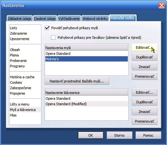This screenshot has width=167, height=145.
Task: Rename keyboard setup via Premenovať
Action: tap(145, 121)
